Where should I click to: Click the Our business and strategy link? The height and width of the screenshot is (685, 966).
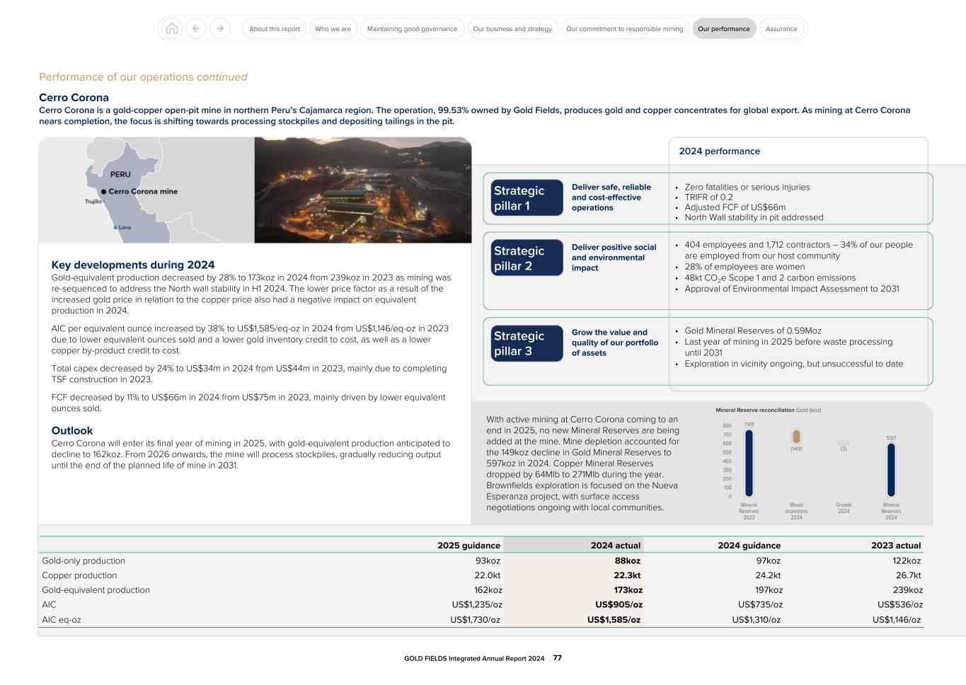click(512, 28)
